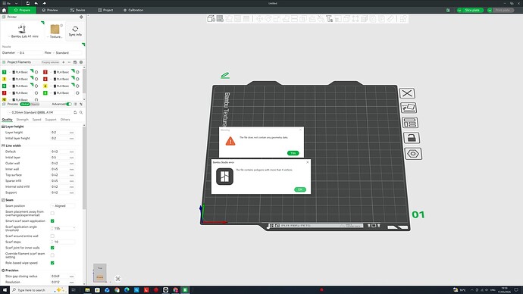Toggle the Advanced process switch

click(69, 104)
